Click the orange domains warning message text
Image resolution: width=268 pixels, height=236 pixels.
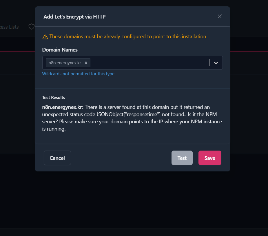[128, 36]
